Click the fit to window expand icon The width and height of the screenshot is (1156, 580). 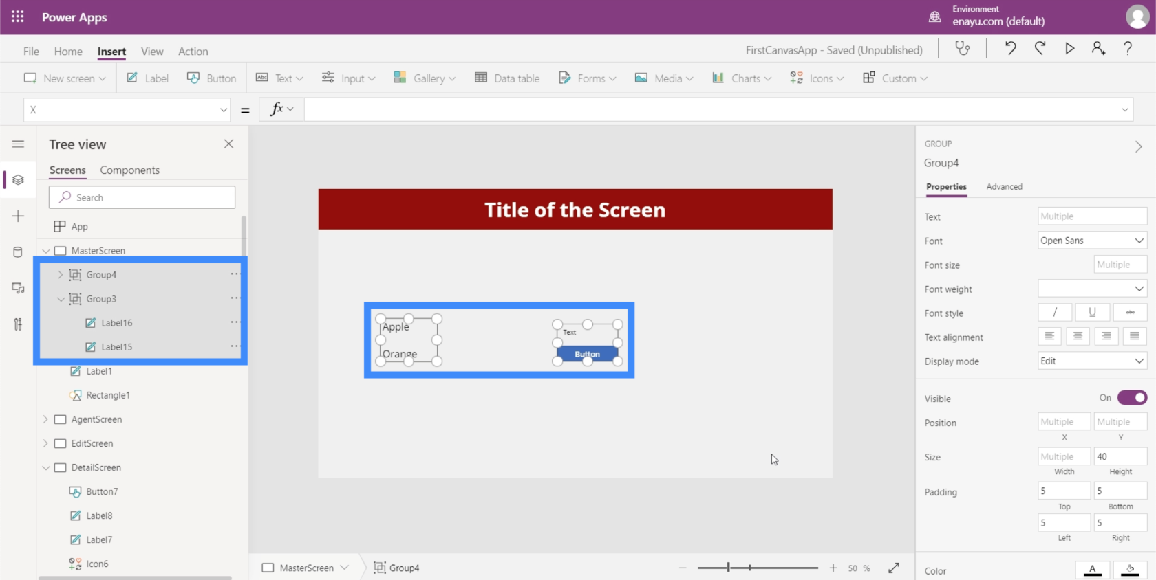(x=894, y=568)
